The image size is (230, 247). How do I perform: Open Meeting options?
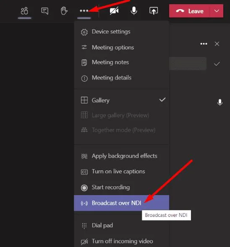pos(121,47)
